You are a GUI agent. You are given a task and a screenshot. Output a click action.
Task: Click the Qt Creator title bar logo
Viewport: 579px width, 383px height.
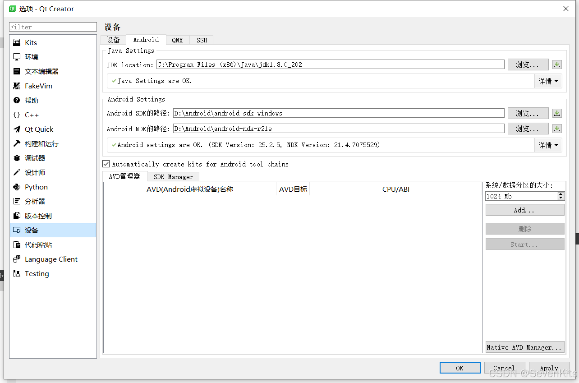click(x=13, y=9)
